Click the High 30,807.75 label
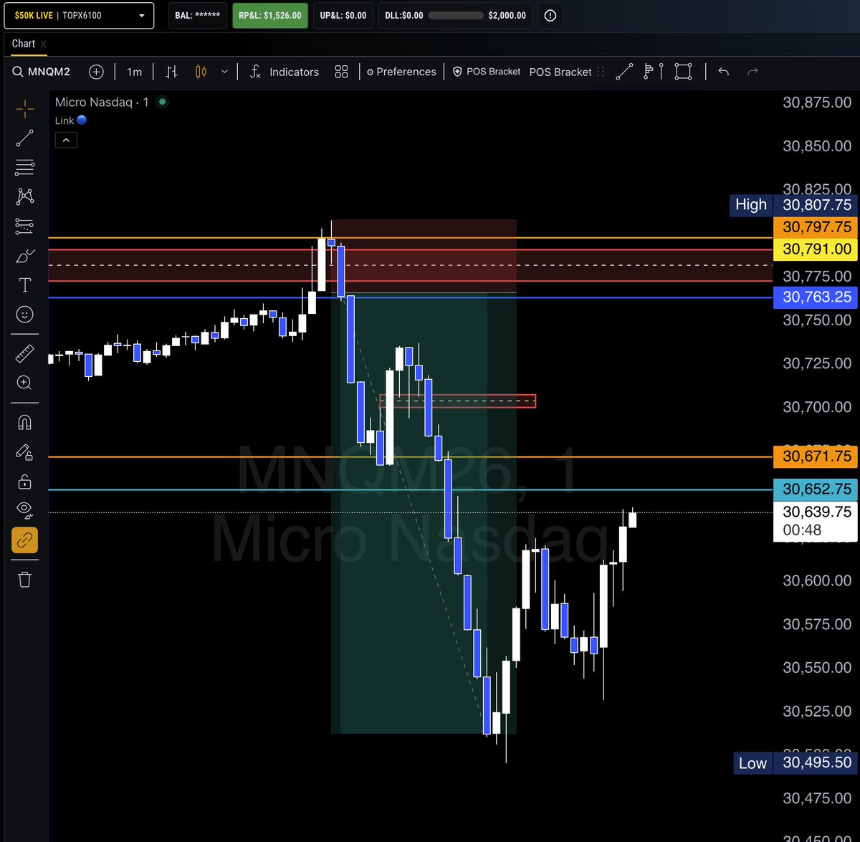The height and width of the screenshot is (842, 860). (x=793, y=205)
